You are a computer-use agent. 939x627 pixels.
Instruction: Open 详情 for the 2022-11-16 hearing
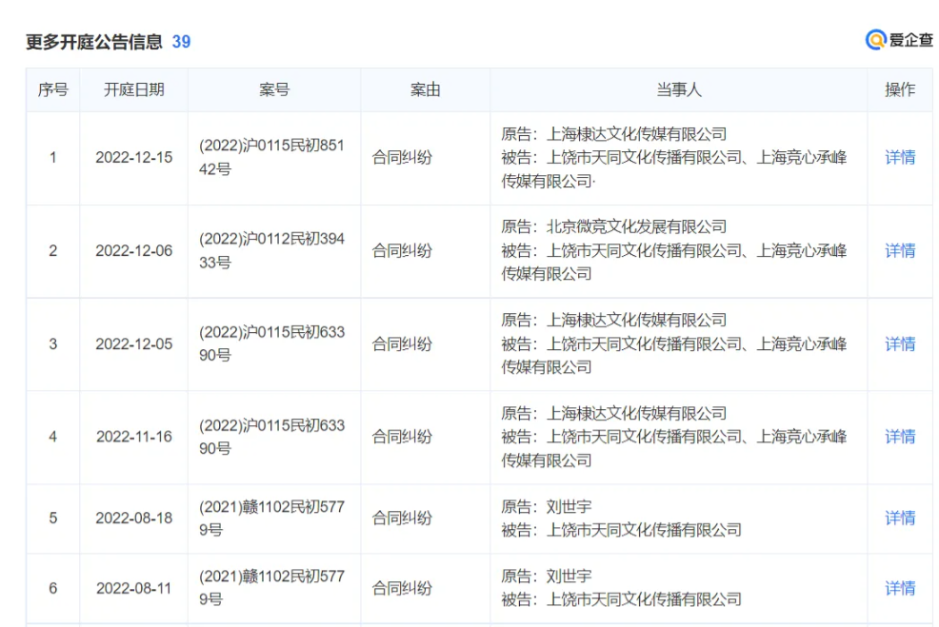899,437
